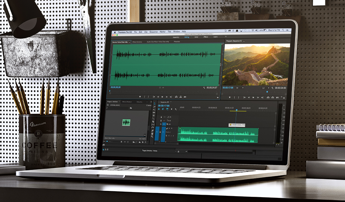Toggle track lock on A1
The width and height of the screenshot is (345, 202).
[160, 132]
